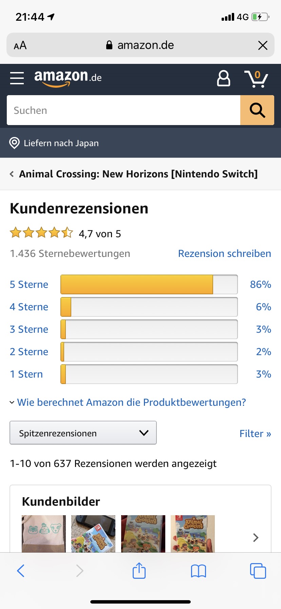281x609 pixels.
Task: Click Rezension schreiben link
Action: [225, 254]
